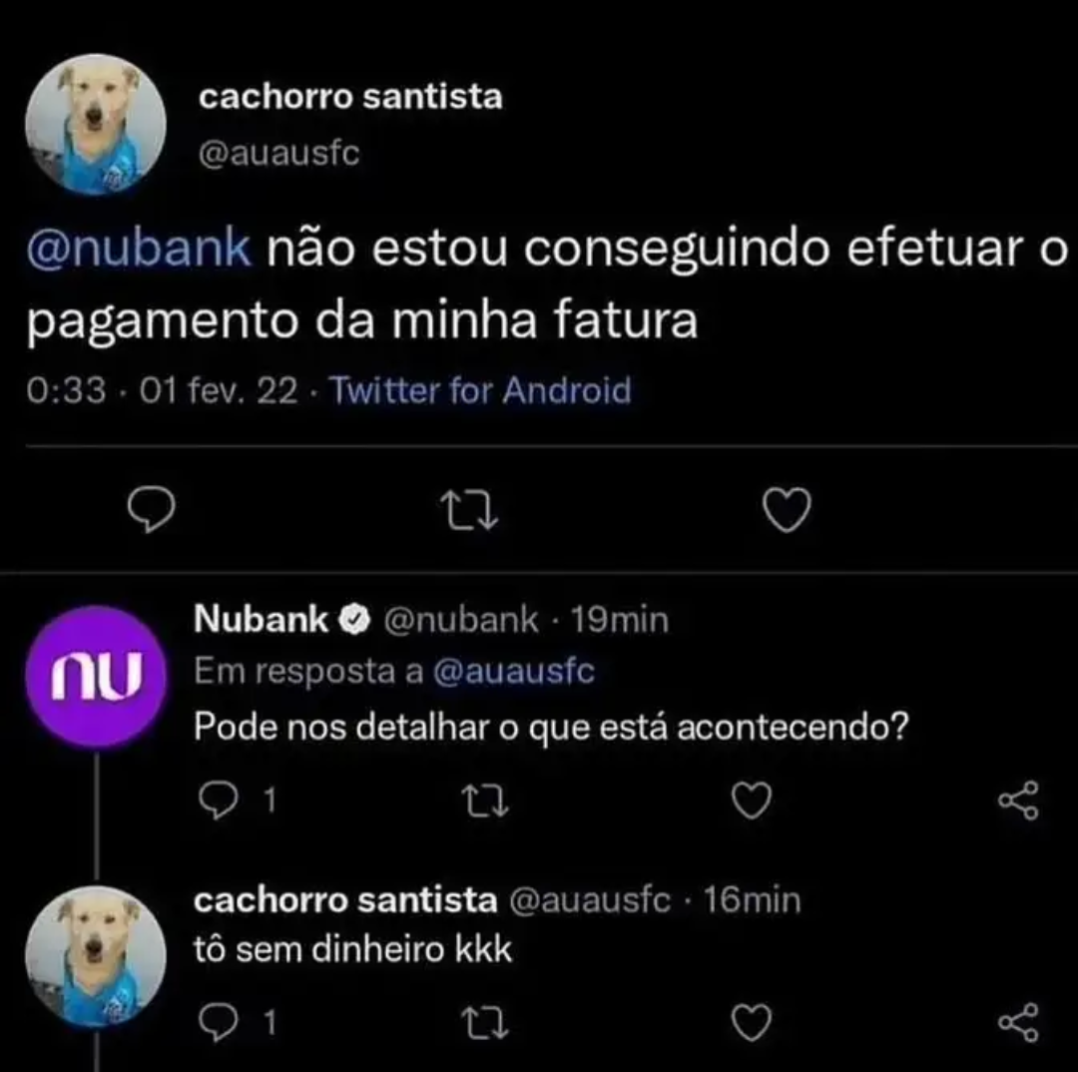Reply to the Nubank response tweet
The height and width of the screenshot is (1072, 1078).
[x=211, y=798]
